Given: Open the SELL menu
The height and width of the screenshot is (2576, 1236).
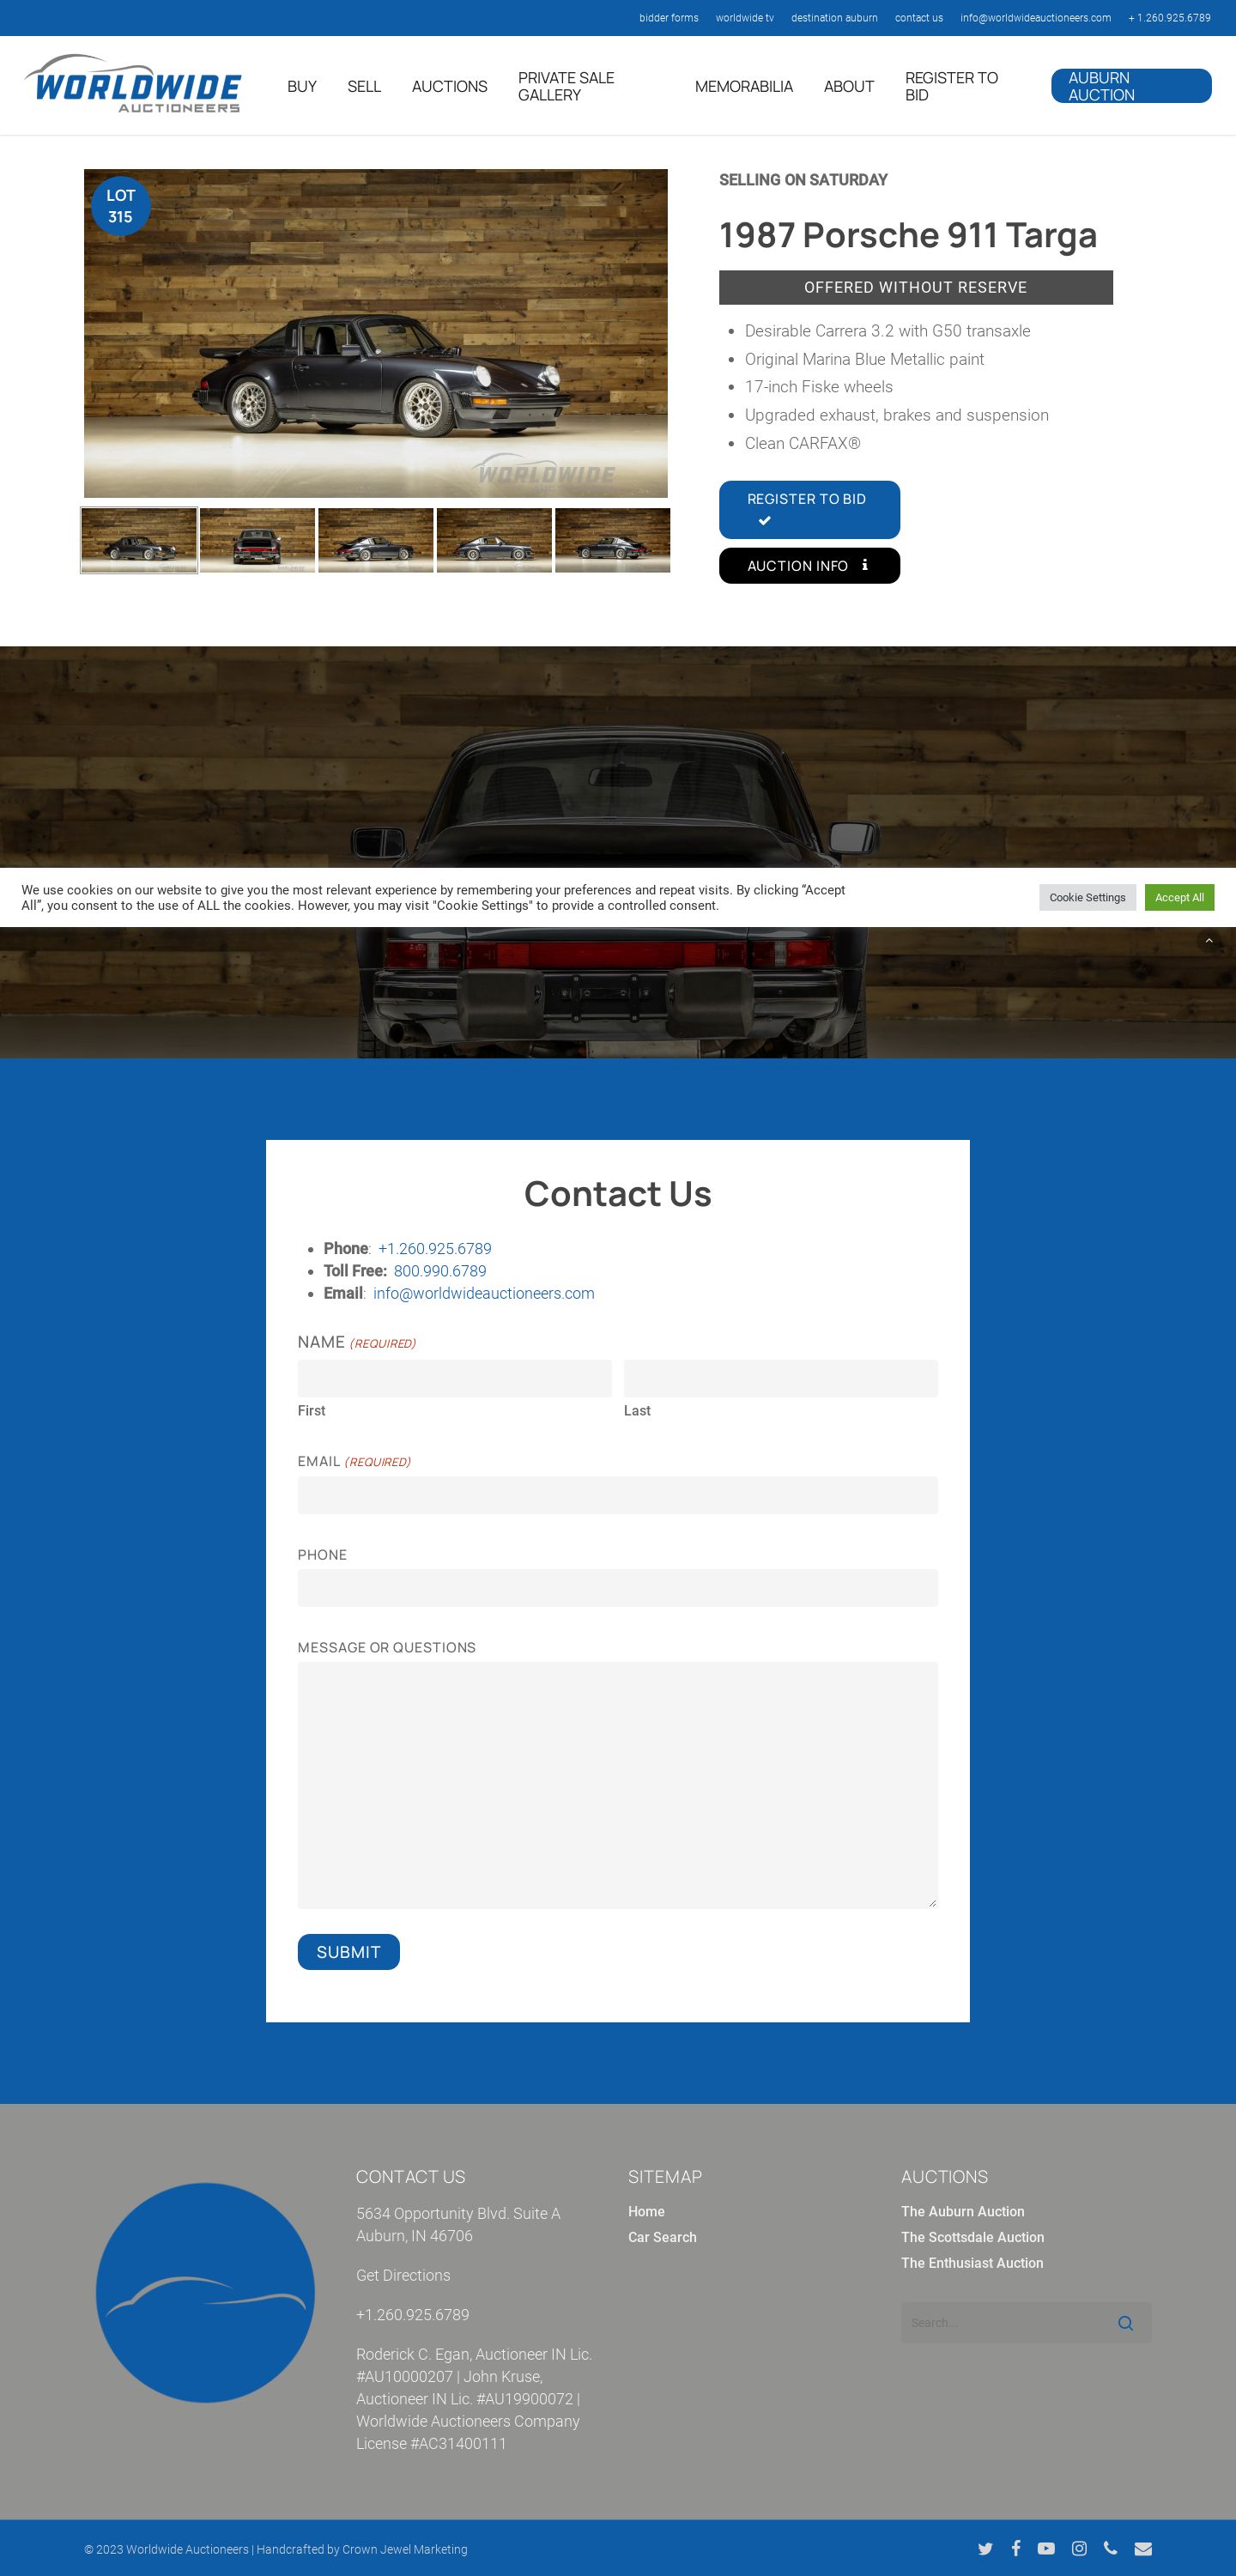Looking at the screenshot, I should tap(364, 86).
